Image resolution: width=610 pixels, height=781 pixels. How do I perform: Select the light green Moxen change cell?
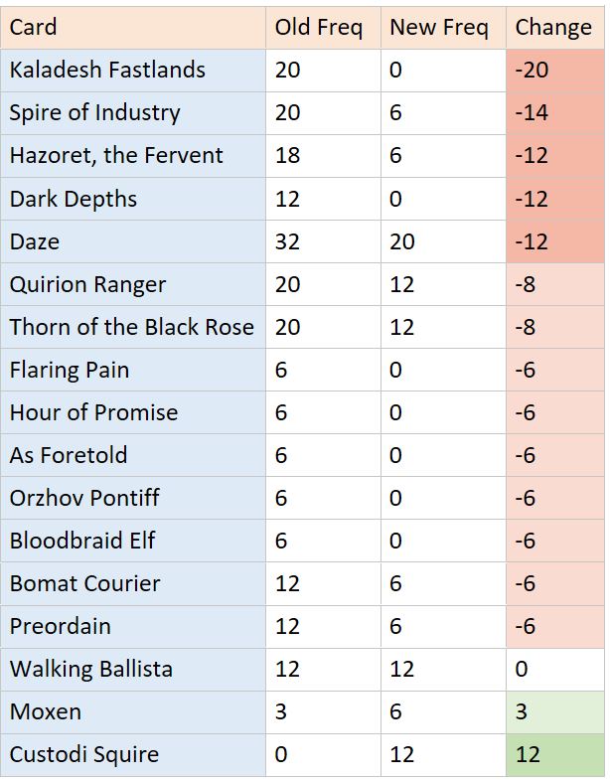[553, 711]
